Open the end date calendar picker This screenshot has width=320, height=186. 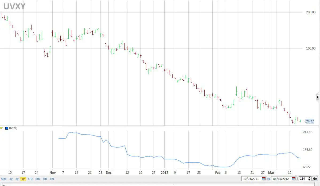click(x=294, y=179)
